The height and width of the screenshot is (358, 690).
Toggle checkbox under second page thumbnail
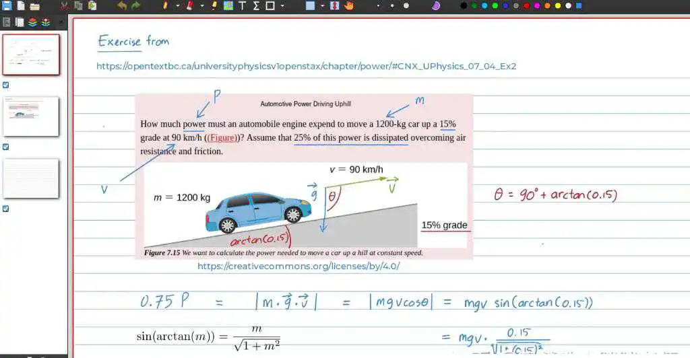click(6, 147)
